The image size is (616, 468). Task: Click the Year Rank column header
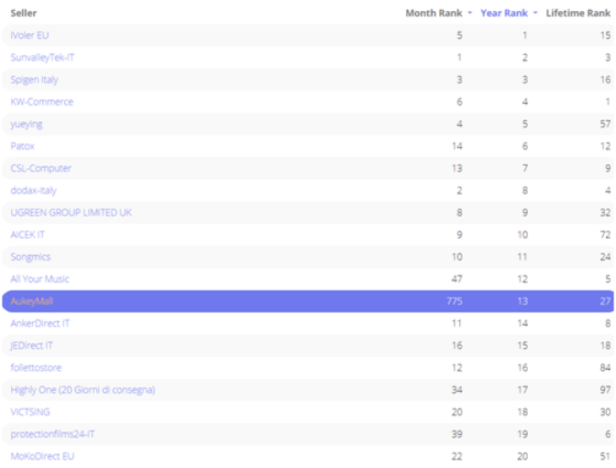click(504, 13)
